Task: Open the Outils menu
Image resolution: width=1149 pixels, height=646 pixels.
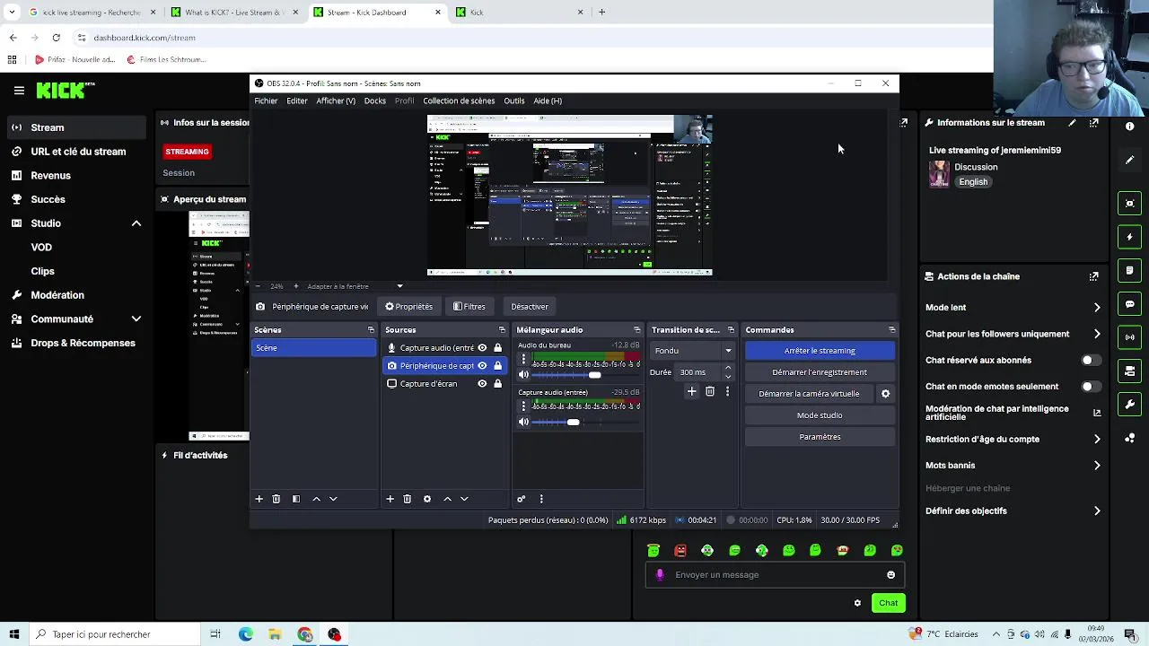Action: click(x=513, y=100)
